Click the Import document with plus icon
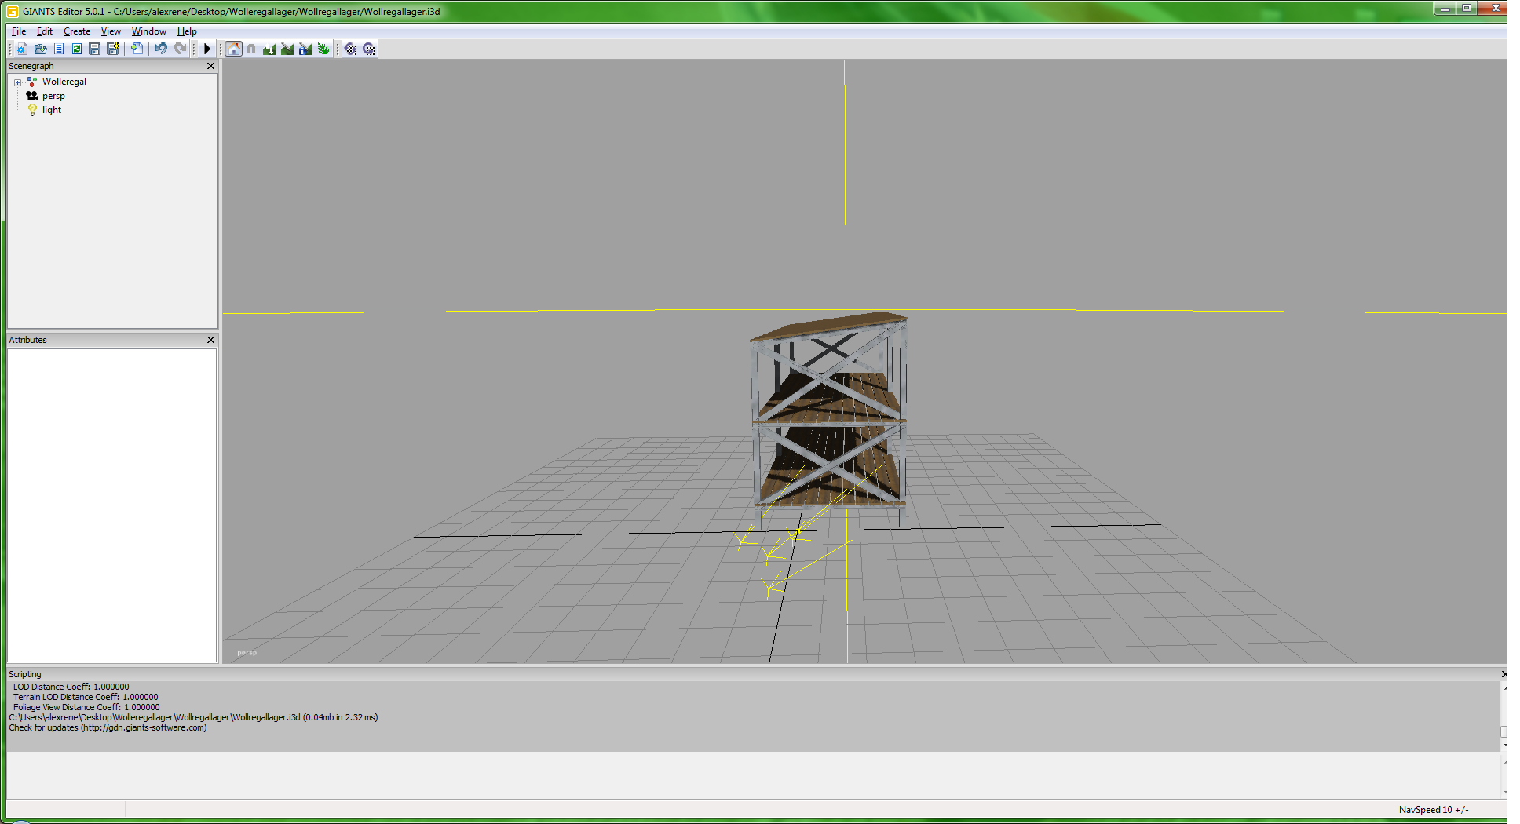This screenshot has height=824, width=1520. click(137, 49)
